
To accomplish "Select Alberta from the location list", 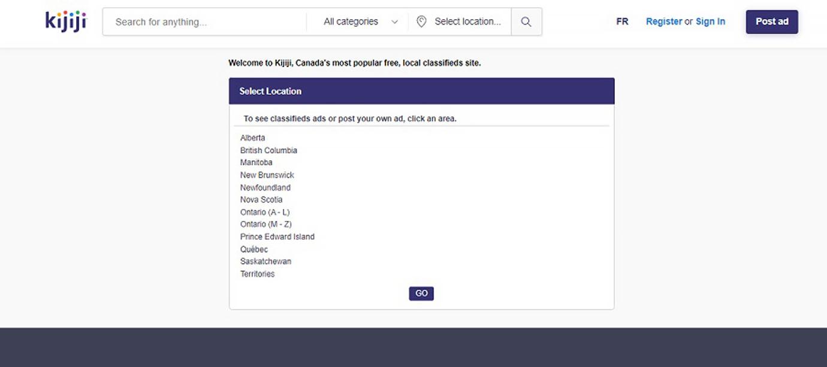I will [253, 138].
